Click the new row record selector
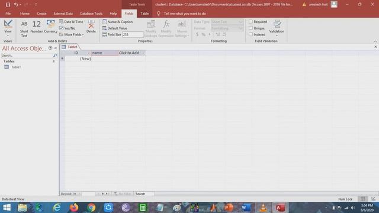The width and height of the screenshot is (379, 213). (62, 59)
